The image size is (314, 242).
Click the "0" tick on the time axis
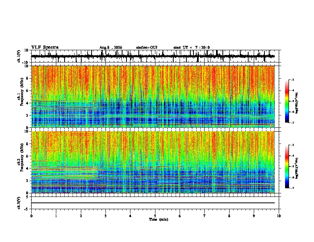(31, 216)
